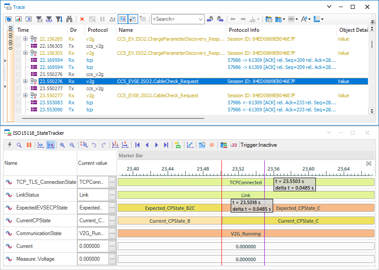Expand the 22.156285 v2g row
The height and width of the screenshot is (270, 379).
(x=25, y=39)
